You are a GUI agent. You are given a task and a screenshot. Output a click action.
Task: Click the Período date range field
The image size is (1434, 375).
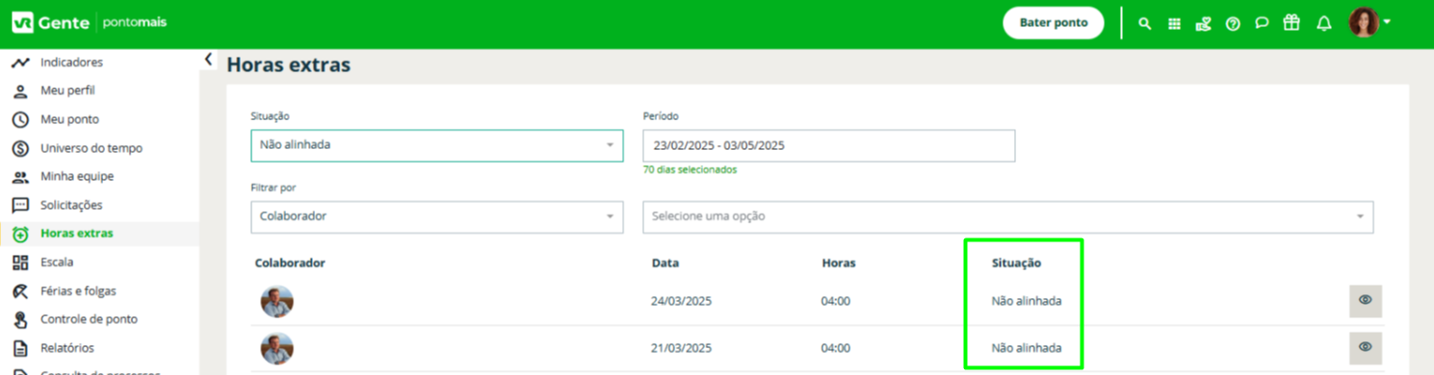[x=828, y=145]
